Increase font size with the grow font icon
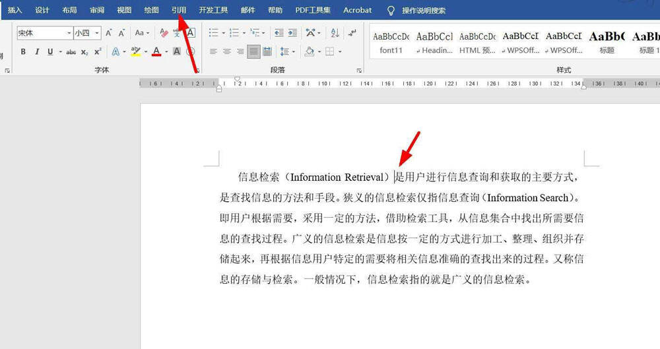Screen dimensions: 660x349 [109, 33]
